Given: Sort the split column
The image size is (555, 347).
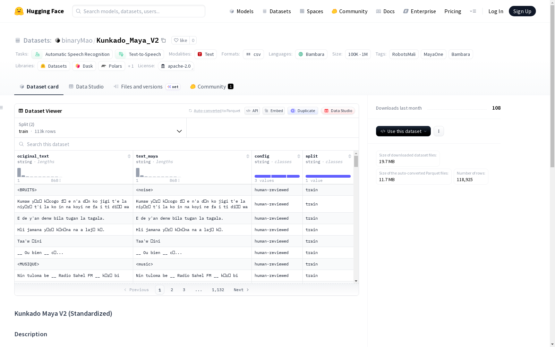Looking at the screenshot, I should [350, 156].
